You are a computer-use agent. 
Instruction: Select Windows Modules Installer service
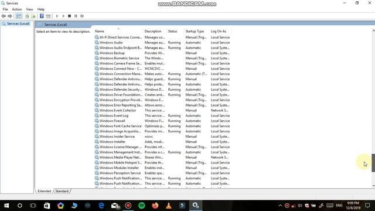point(162,168)
